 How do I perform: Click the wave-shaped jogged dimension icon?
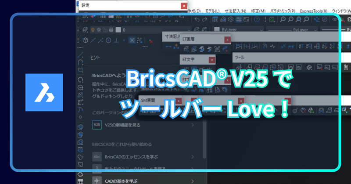[272, 47]
